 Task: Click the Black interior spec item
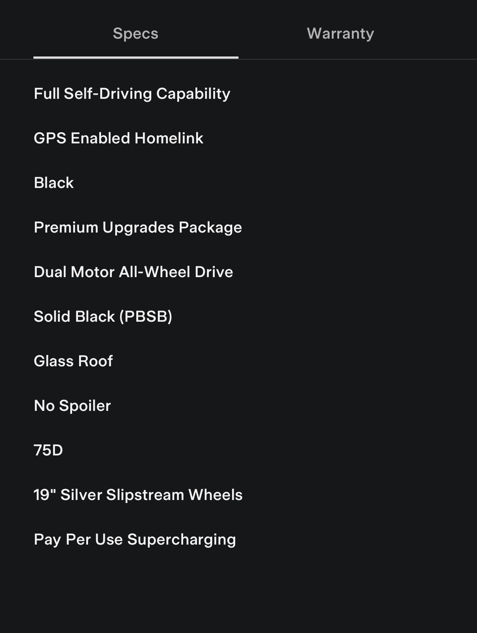[x=54, y=183]
